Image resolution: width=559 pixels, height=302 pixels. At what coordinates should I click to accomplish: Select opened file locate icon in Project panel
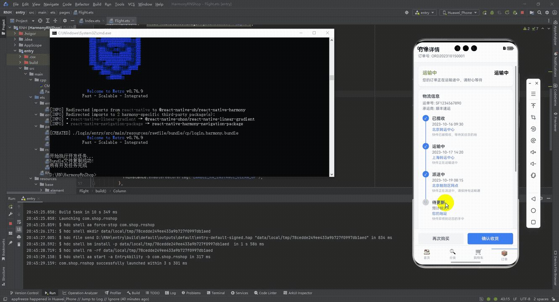click(41, 21)
